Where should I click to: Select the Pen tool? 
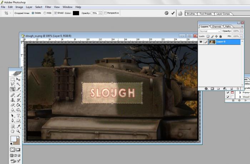(x=12, y=121)
